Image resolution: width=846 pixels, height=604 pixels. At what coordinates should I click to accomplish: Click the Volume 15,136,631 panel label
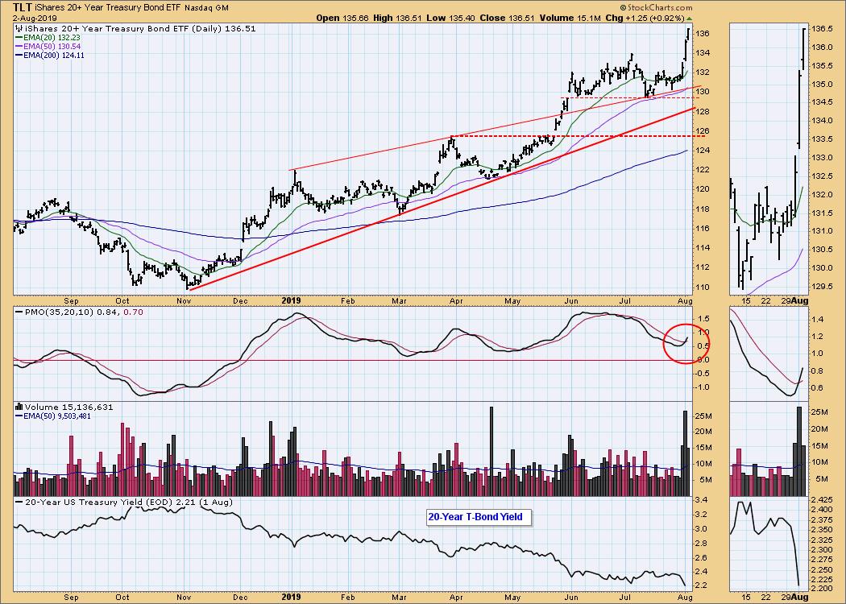64,407
